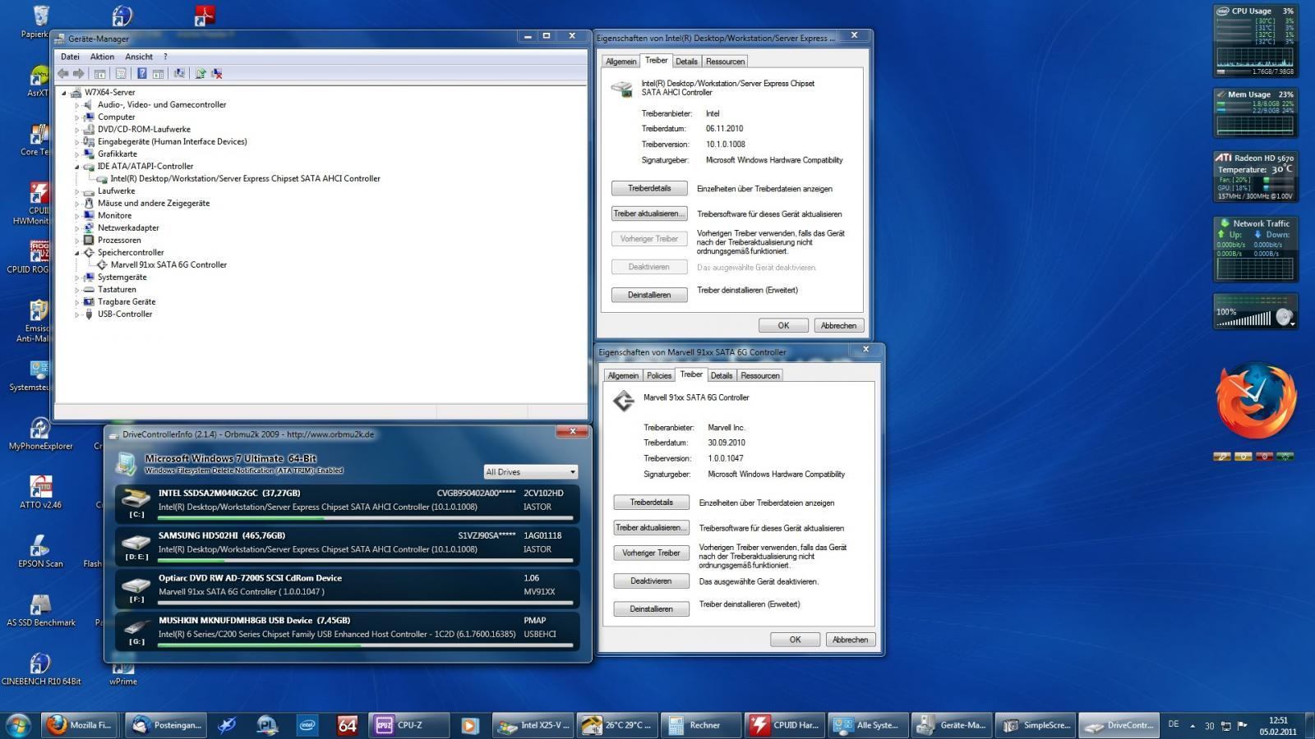1315x739 pixels.
Task: Click uninstall device icon with red X
Action: [217, 73]
